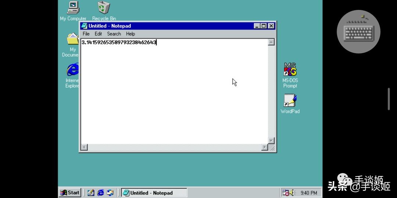Select the My Documents folder icon
The image size is (397, 198).
[x=73, y=39]
